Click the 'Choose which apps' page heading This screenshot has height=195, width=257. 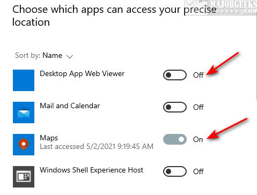tap(114, 16)
